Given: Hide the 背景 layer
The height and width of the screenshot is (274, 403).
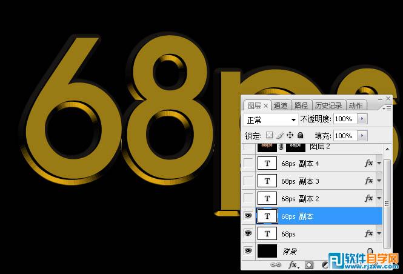Looking at the screenshot, I should pyautogui.click(x=248, y=250).
